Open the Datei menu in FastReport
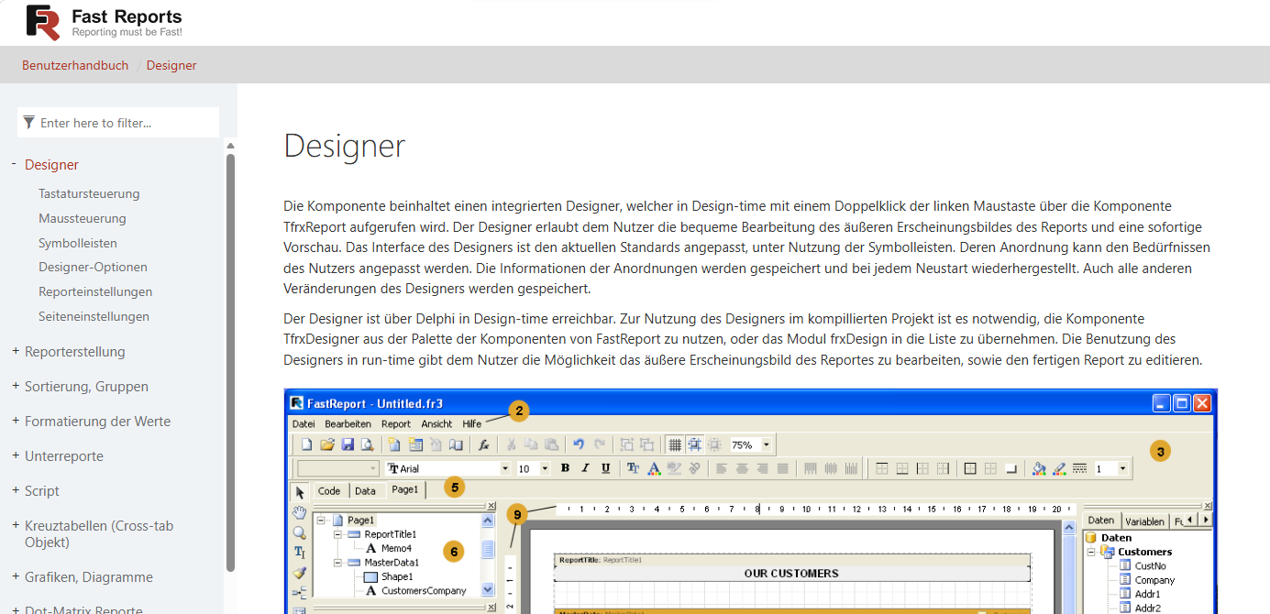Viewport: 1270px width, 614px height. (x=304, y=423)
